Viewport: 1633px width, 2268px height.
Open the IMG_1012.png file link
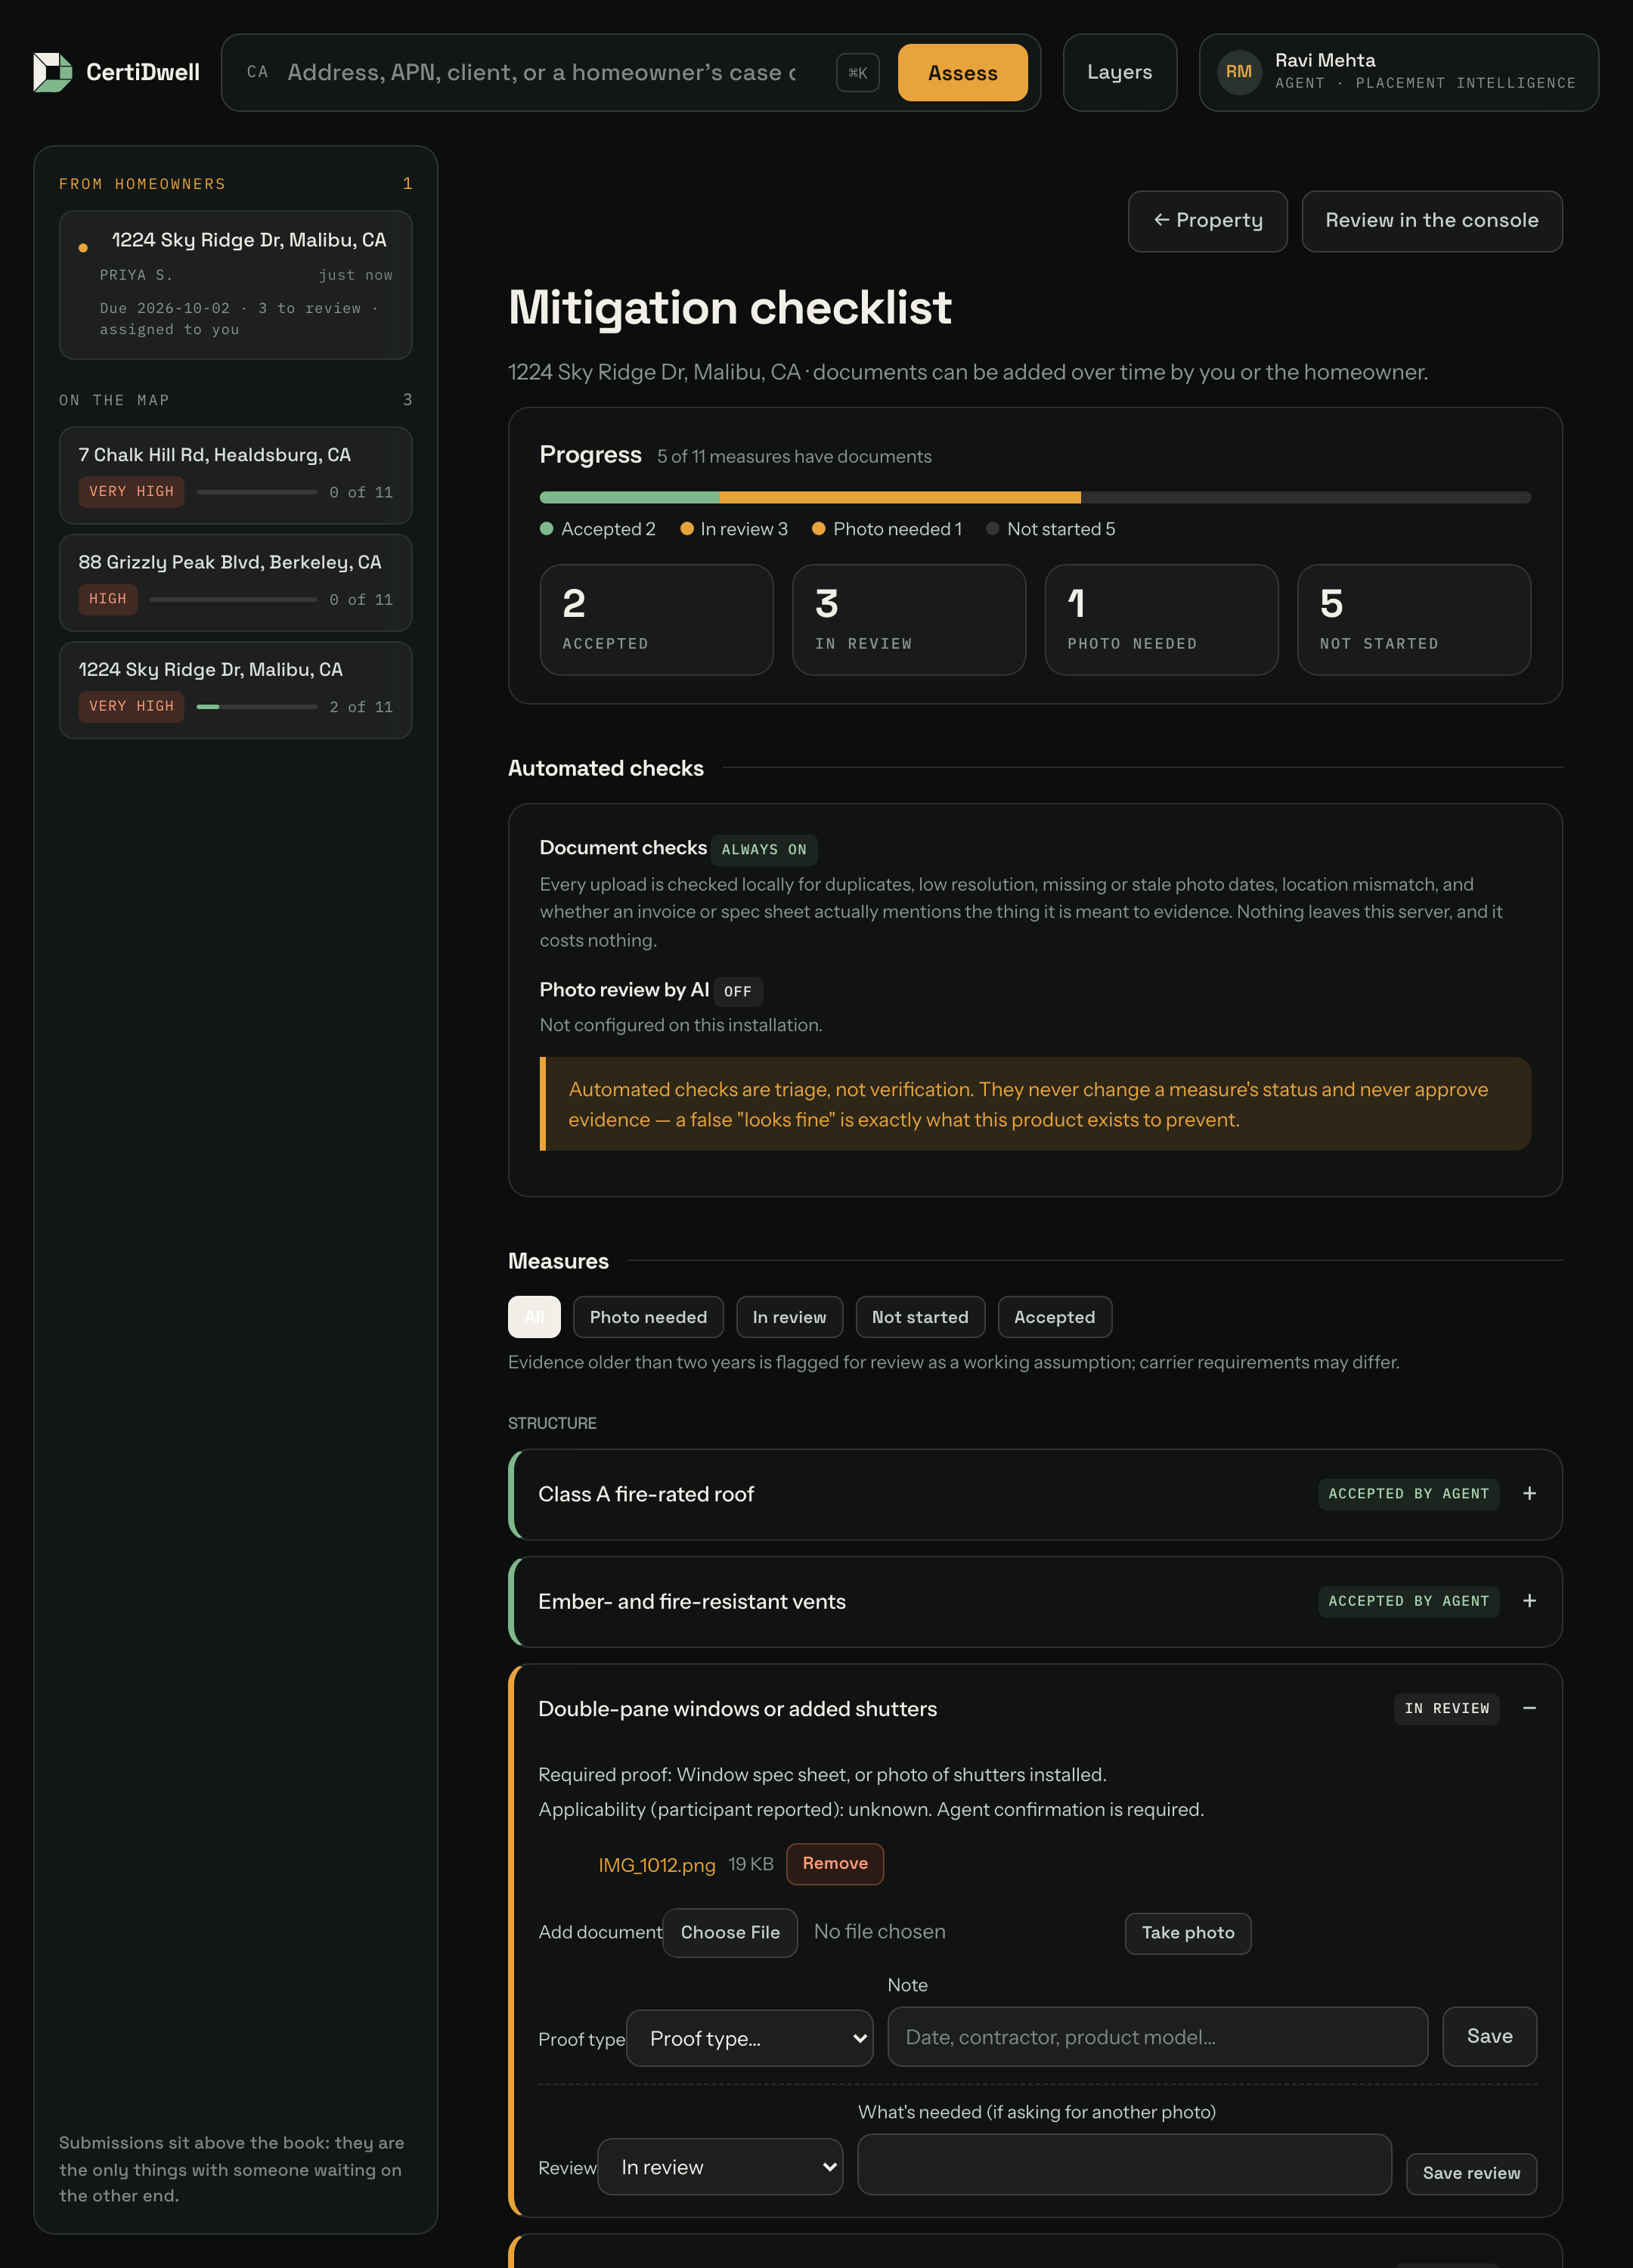coord(657,1864)
